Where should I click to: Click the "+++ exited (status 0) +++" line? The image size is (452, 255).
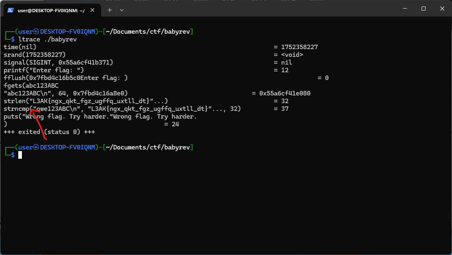[49, 132]
